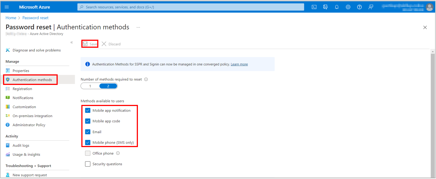
Task: Open the notifications bell
Action: (x=337, y=7)
